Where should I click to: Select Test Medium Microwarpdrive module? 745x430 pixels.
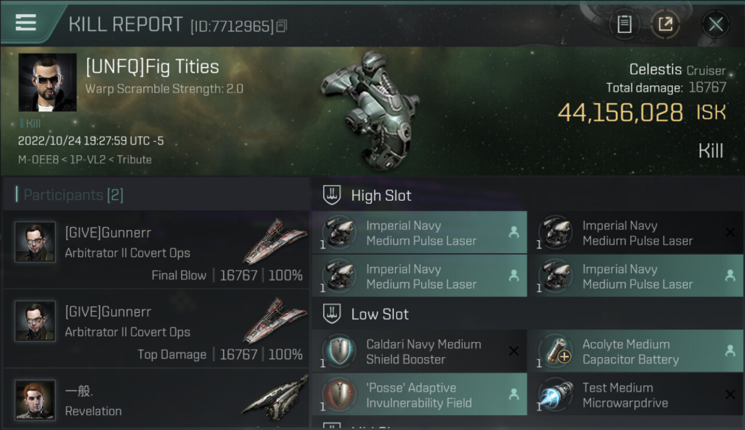tap(636, 395)
